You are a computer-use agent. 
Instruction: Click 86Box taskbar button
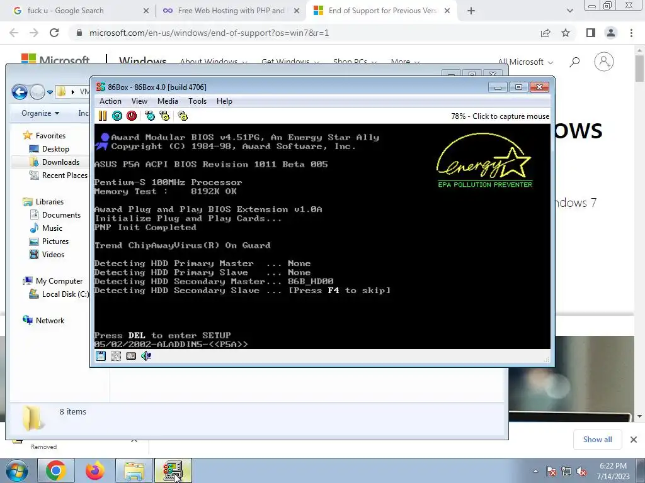[x=173, y=470]
